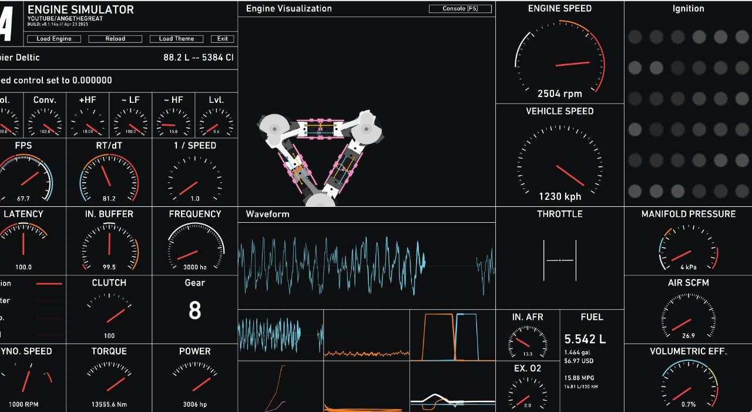
Task: Click the main Waveform audio graph
Action: (x=367, y=264)
